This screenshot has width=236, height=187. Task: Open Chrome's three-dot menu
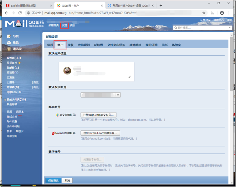pyautogui.click(x=229, y=13)
